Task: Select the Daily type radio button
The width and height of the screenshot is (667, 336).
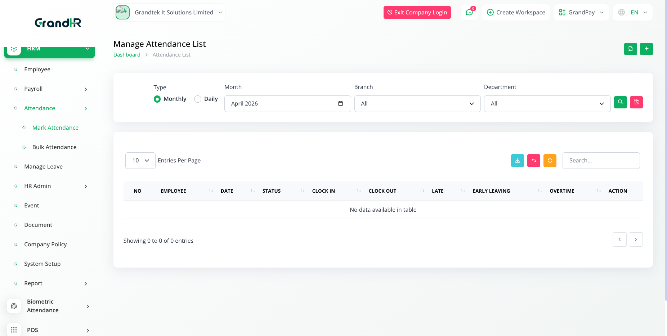Action: (198, 99)
